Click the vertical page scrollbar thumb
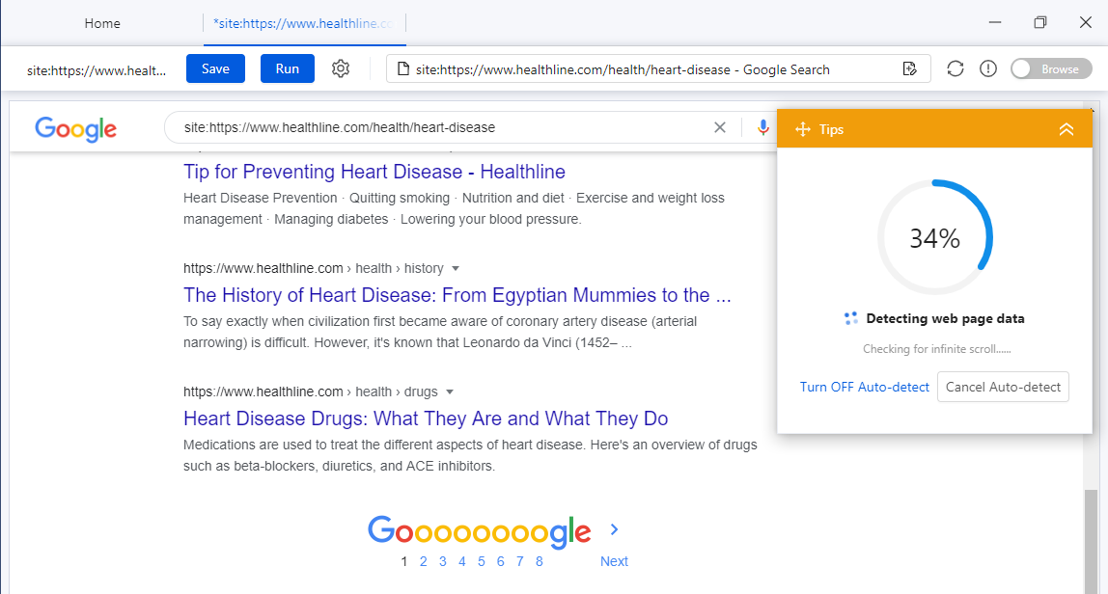 (x=1092, y=542)
